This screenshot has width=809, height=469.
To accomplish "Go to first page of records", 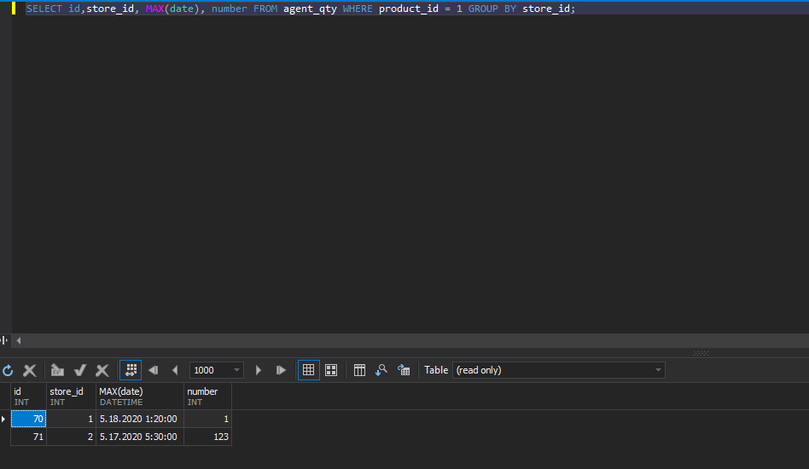I will (x=154, y=370).
